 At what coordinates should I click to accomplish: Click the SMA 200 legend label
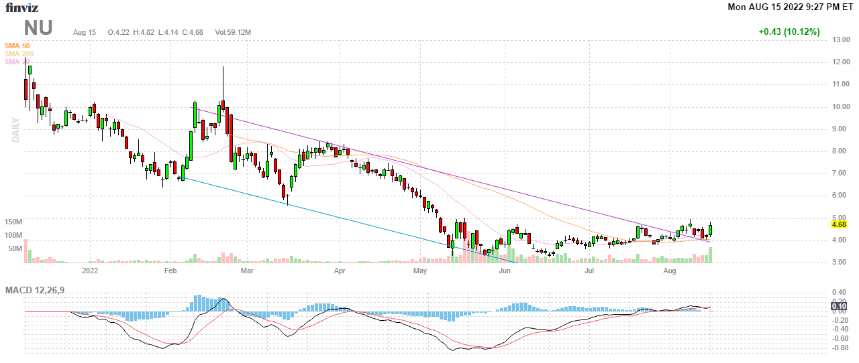pos(19,54)
